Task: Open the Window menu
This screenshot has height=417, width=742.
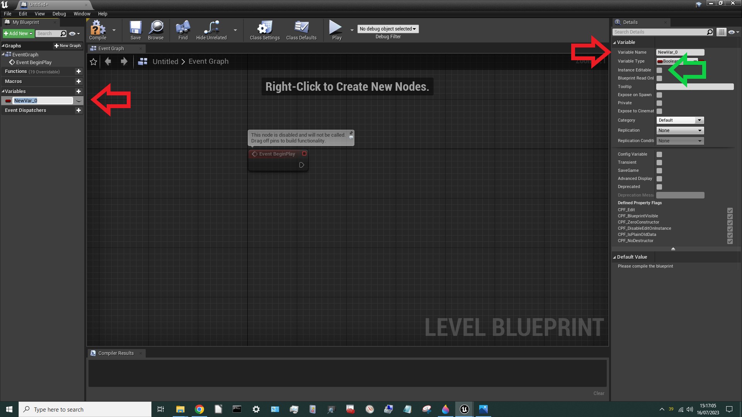Action: [82, 14]
